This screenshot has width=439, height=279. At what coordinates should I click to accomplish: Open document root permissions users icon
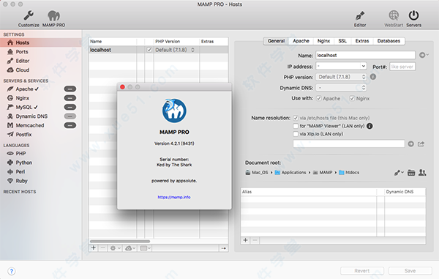click(x=422, y=173)
